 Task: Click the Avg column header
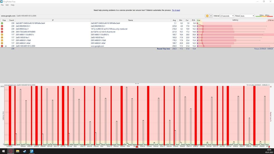click(x=174, y=20)
